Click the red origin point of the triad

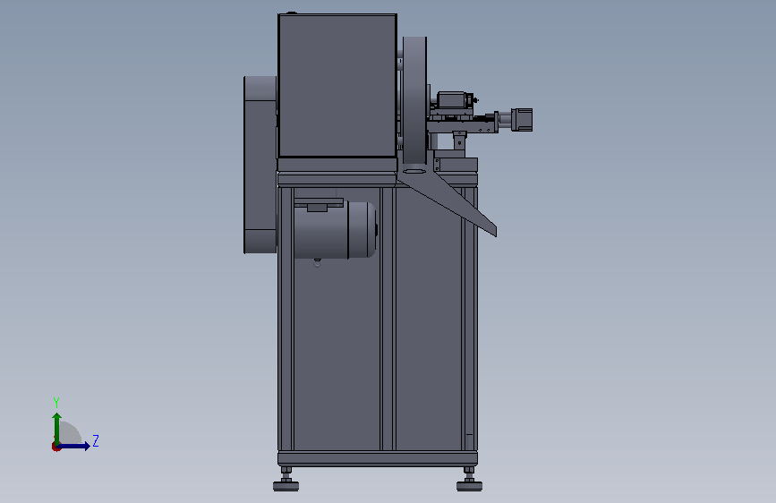point(55,447)
